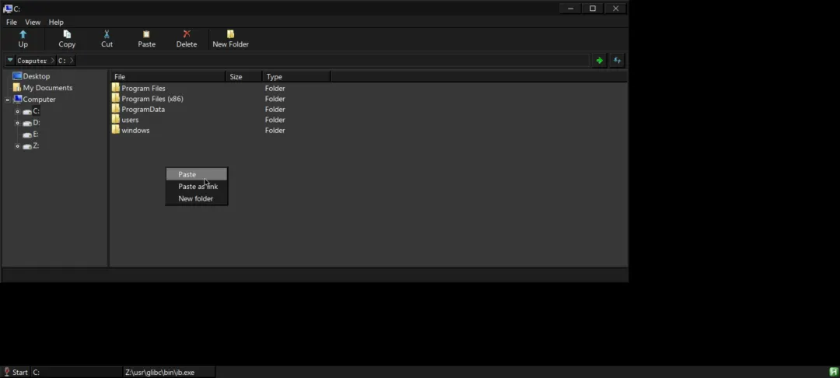Viewport: 840px width, 378px height.
Task: Open the address bar history dropdown arrow
Action: 9,61
